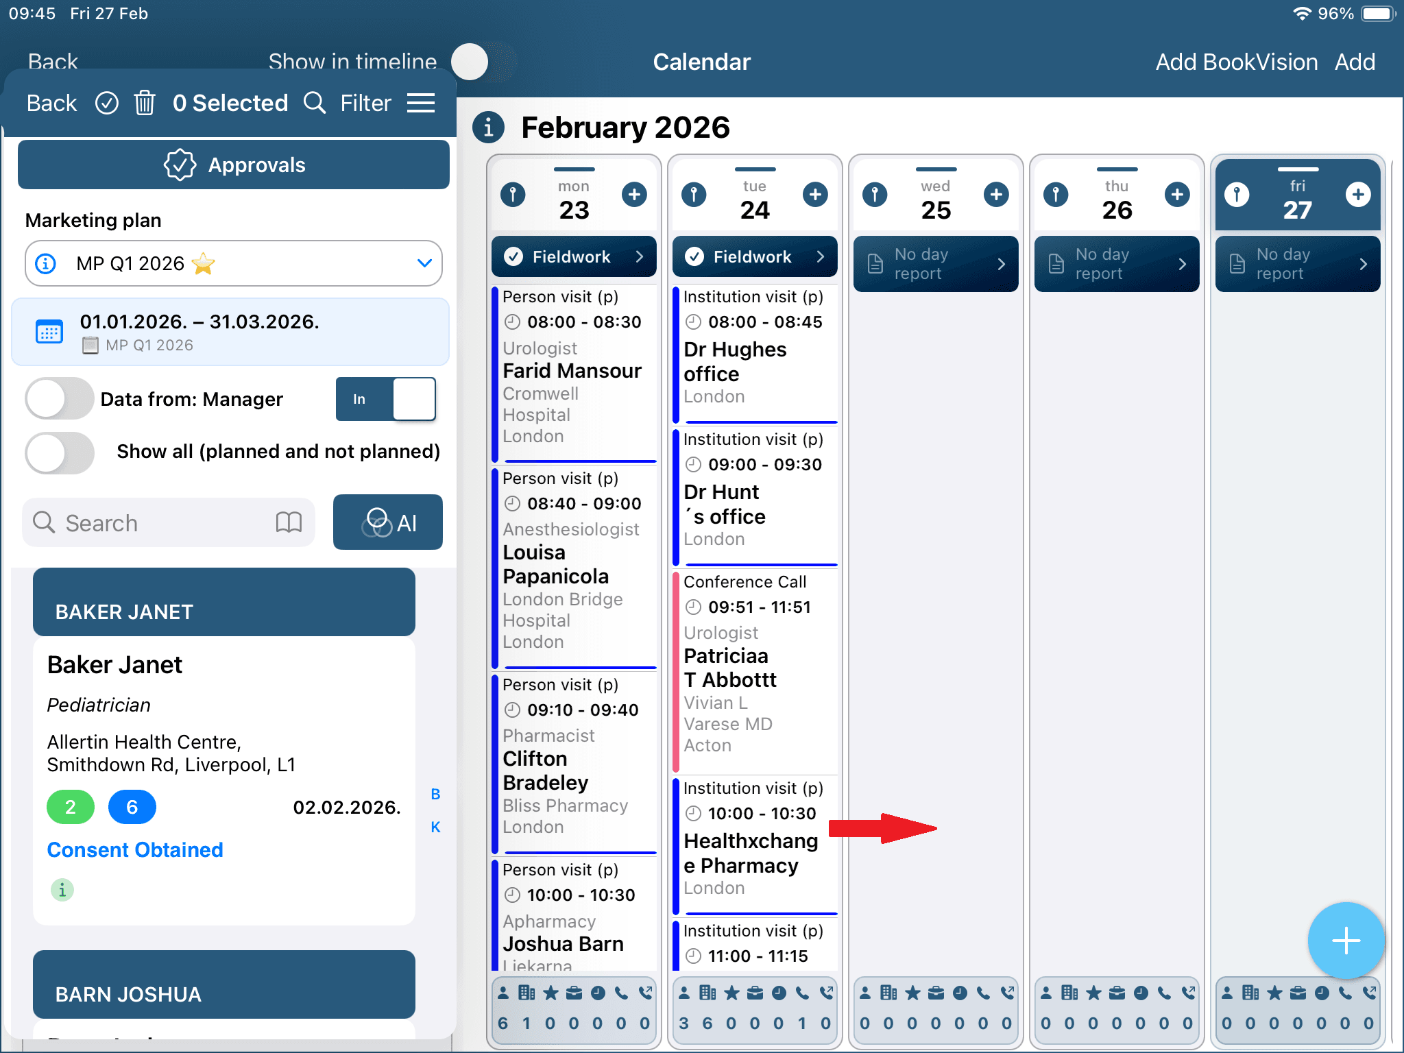The image size is (1404, 1053).
Task: Tap the trash delete icon
Action: [145, 103]
